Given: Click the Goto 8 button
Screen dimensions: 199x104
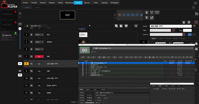Looking at the screenshot, I should pos(152,12).
